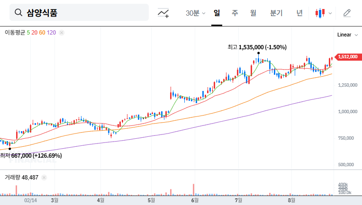Click the high point marker dot

tap(258, 53)
